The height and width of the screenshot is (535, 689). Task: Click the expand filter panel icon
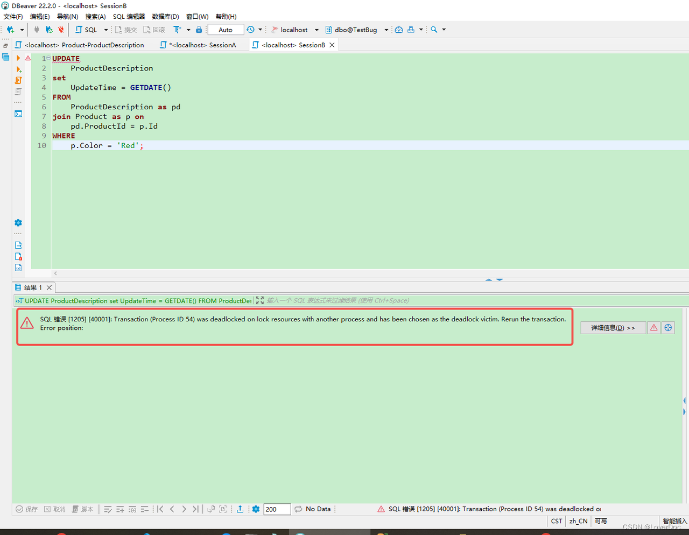(260, 300)
